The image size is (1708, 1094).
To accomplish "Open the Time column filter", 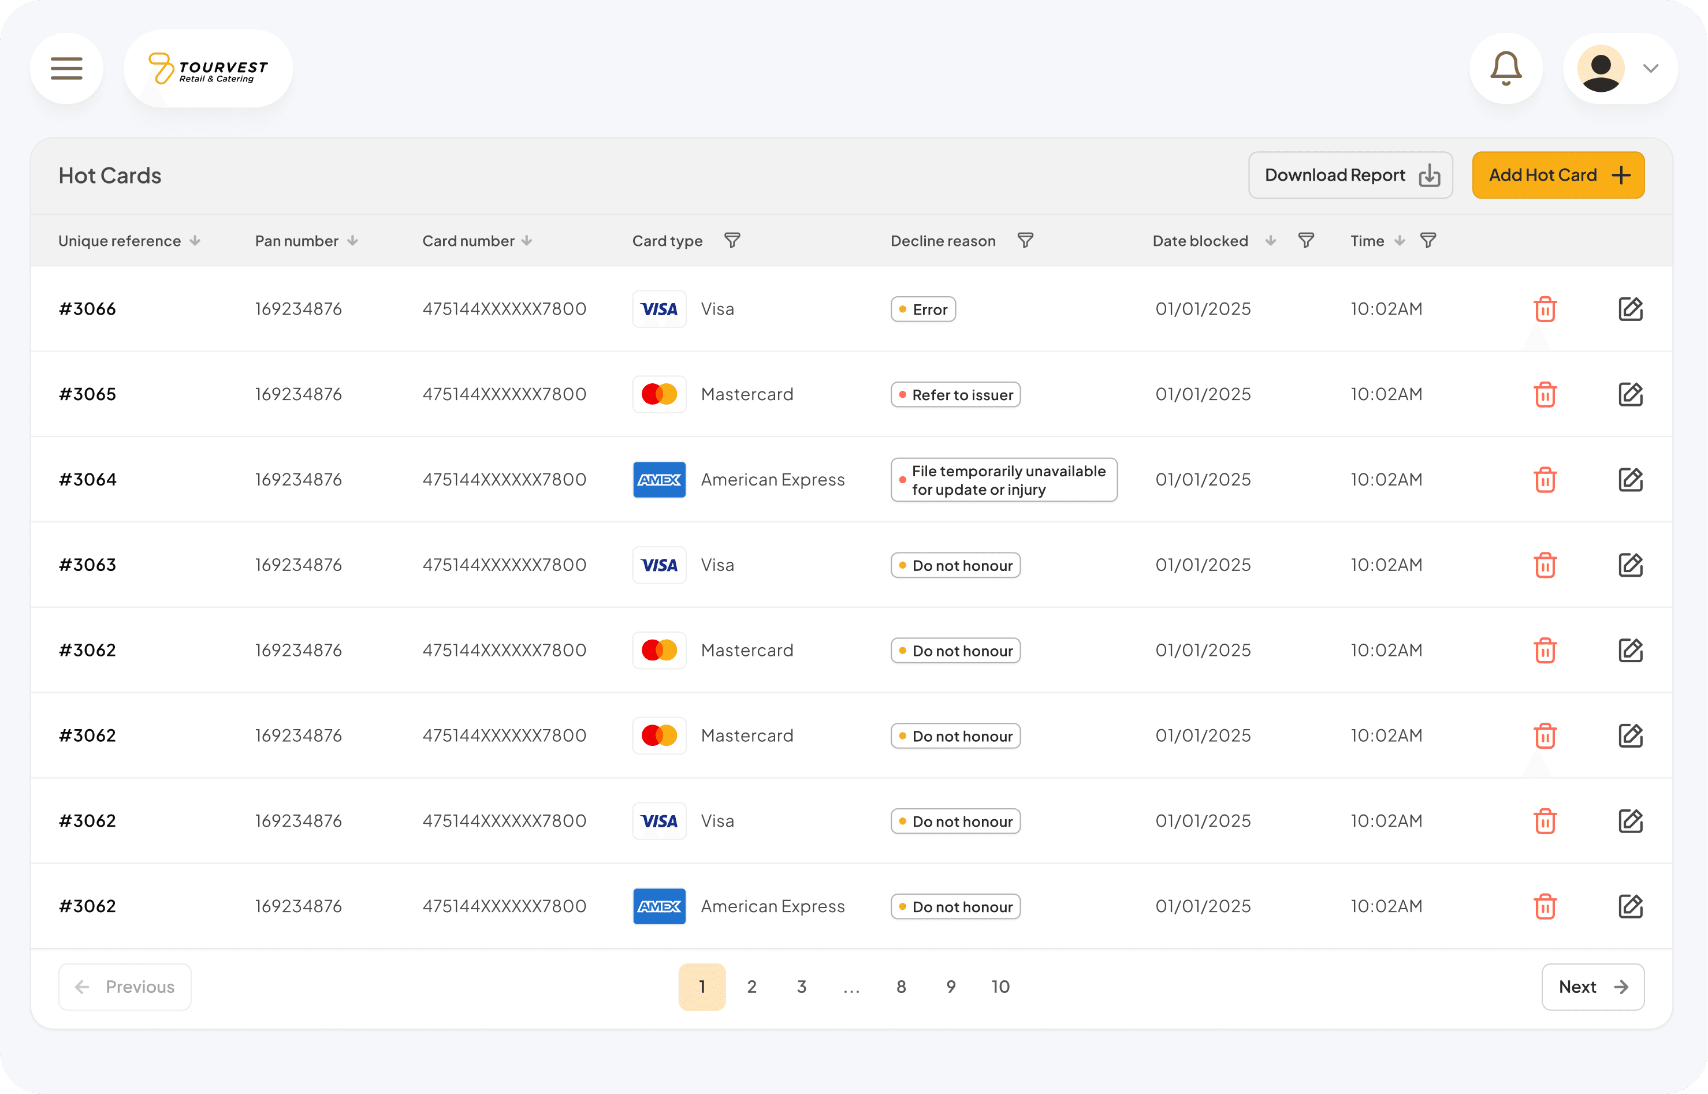I will point(1427,241).
